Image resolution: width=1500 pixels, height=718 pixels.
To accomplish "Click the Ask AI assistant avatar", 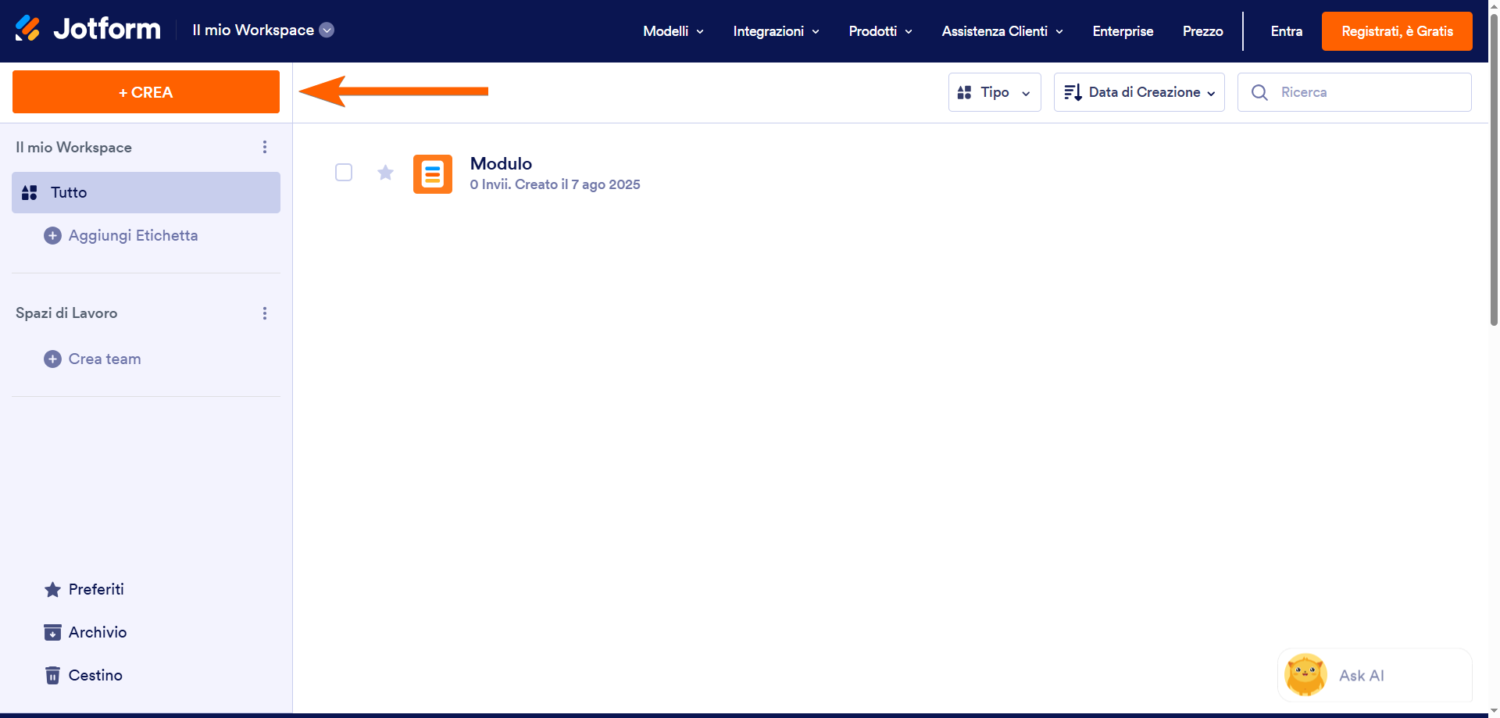I will [1305, 674].
